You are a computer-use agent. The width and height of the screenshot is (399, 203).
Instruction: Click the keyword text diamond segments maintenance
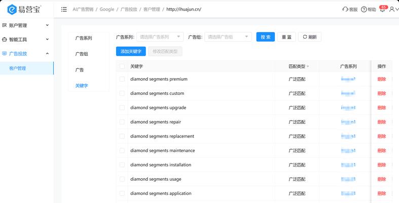163,151
